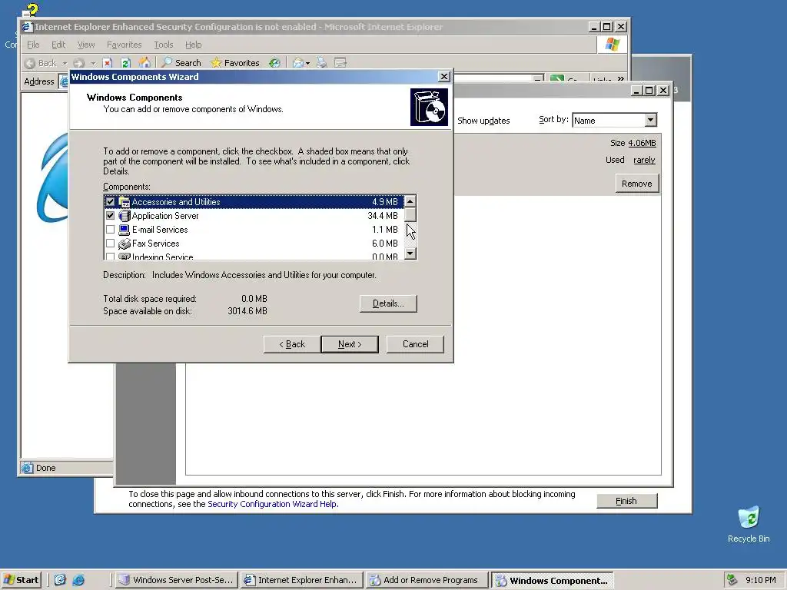Screen dimensions: 787x590
Task: Click the Home icon in IE toolbar
Action: click(x=144, y=62)
